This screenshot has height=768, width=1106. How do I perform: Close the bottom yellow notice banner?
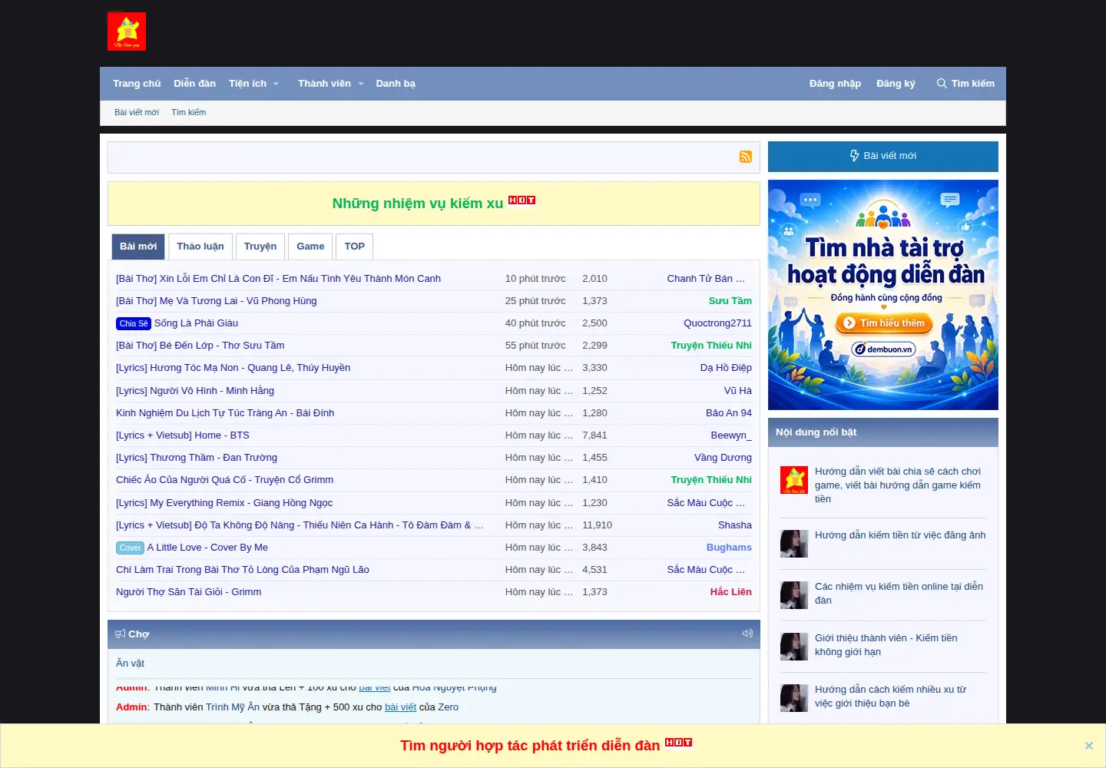(1088, 746)
